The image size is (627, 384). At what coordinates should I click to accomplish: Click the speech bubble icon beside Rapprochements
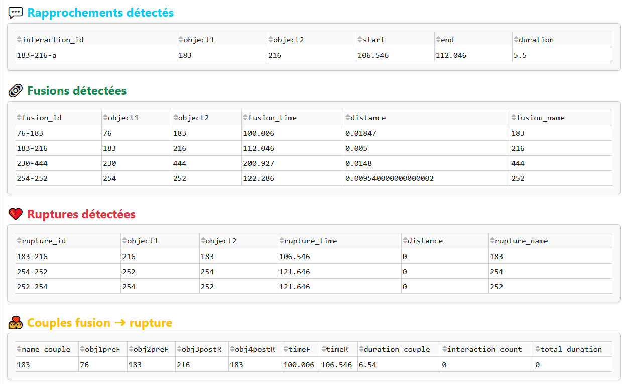click(16, 13)
